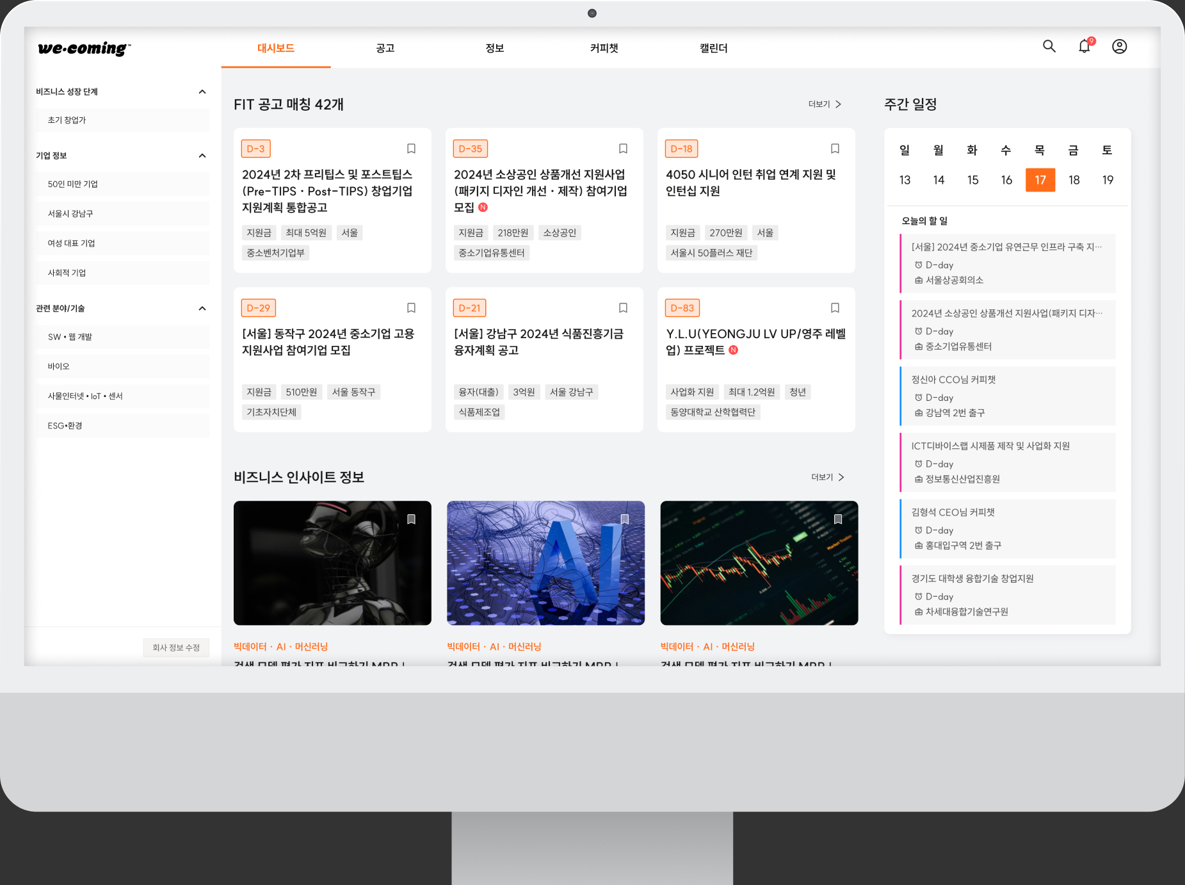
Task: Open the 경기도 대학생 융합기술 창업지원 task
Action: (x=1008, y=595)
